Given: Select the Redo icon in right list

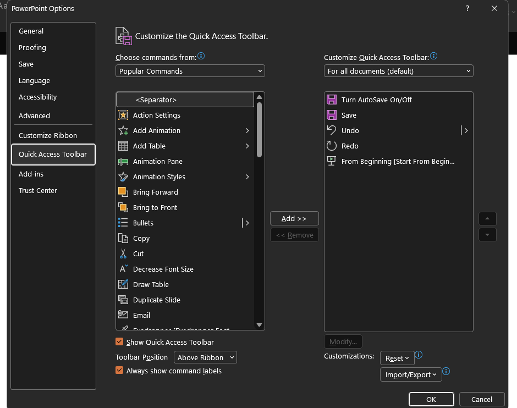Looking at the screenshot, I should point(332,146).
